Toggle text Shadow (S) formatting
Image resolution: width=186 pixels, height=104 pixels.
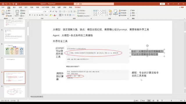coord(37,15)
